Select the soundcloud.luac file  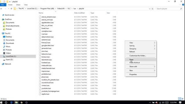47,83
